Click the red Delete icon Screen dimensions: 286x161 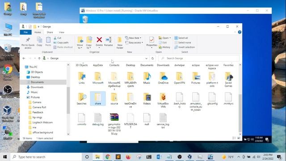tap(99, 40)
